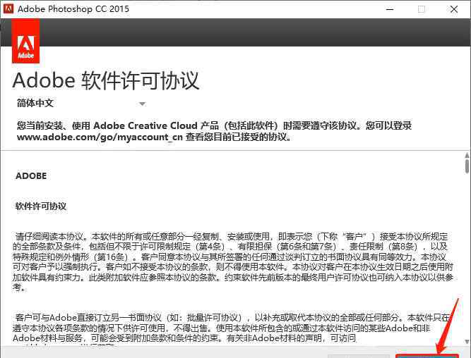The image size is (471, 358).
Task: Click the disabled maximize button in the title bar
Action: [422, 9]
